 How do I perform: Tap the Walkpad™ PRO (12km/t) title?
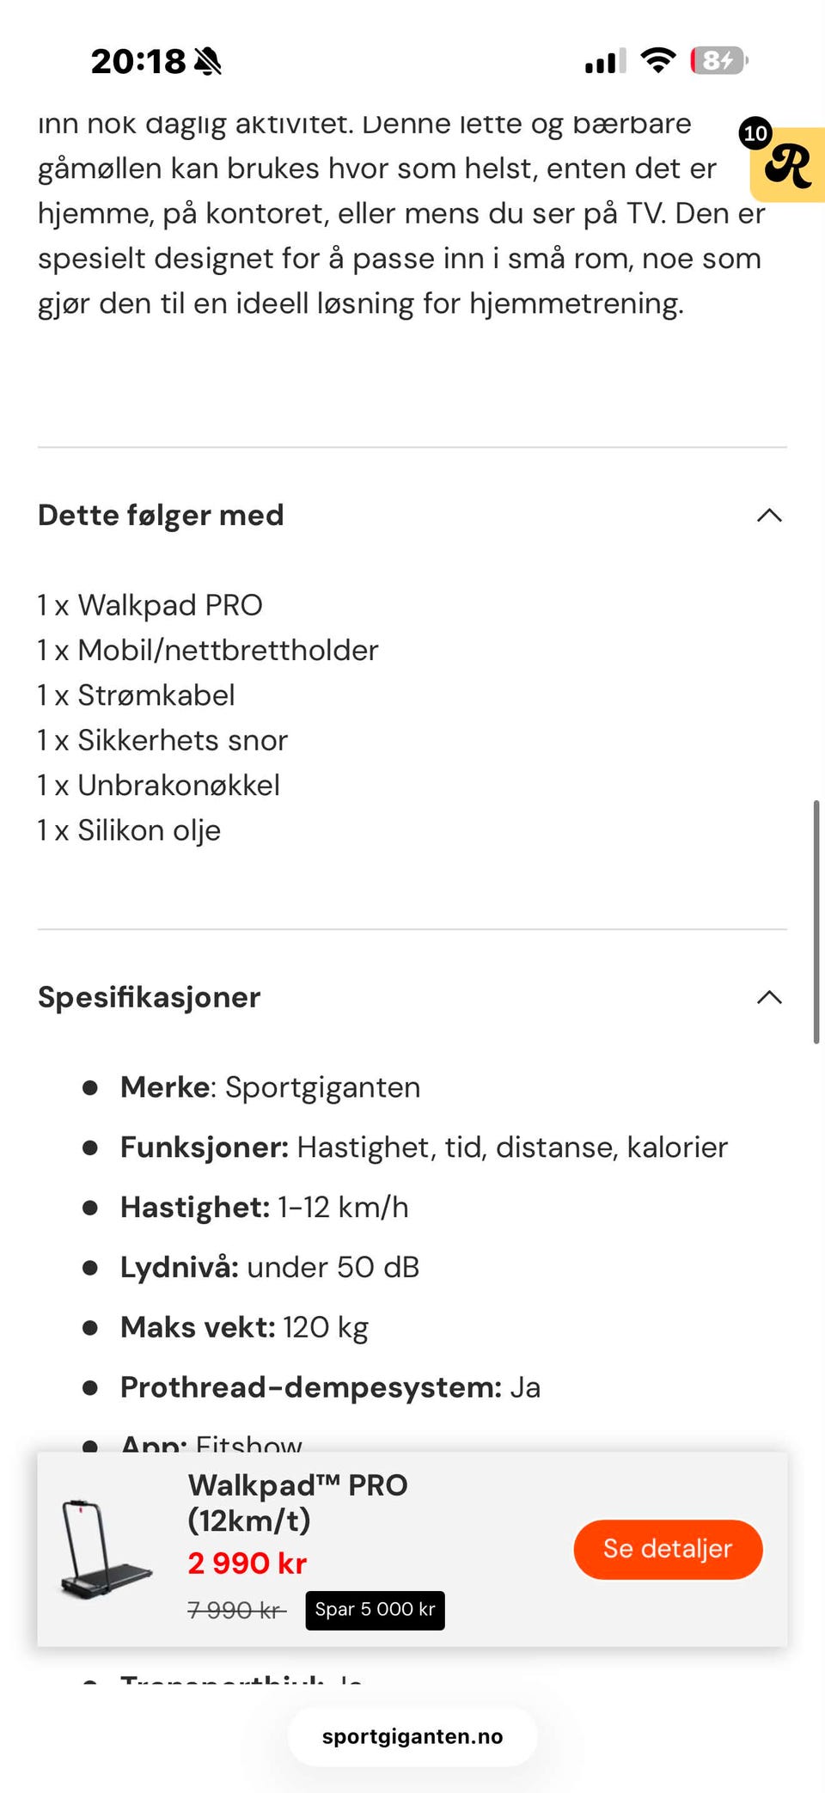coord(297,1502)
